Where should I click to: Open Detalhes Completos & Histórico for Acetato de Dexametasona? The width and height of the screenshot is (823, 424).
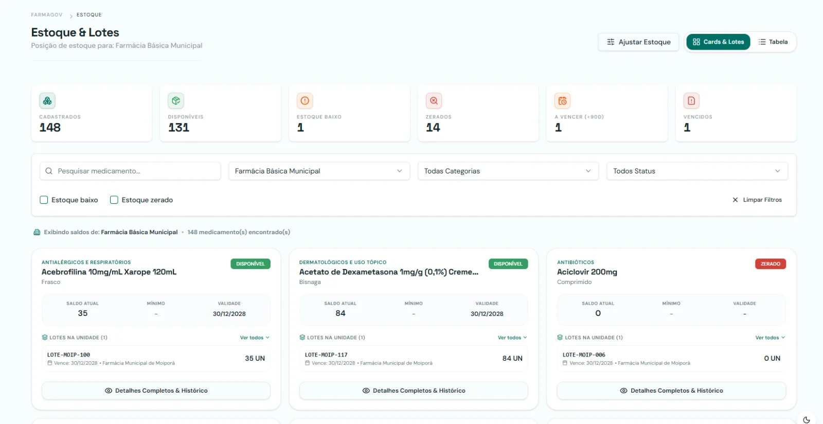(414, 391)
